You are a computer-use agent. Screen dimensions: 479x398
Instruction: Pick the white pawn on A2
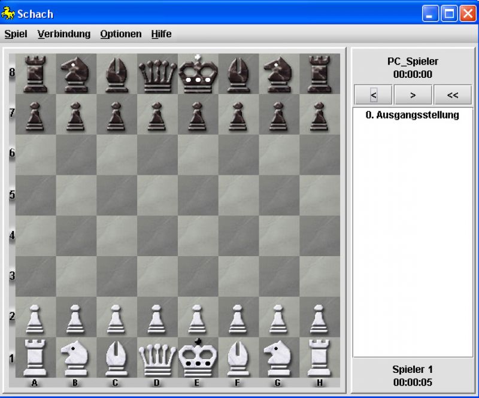coord(35,319)
